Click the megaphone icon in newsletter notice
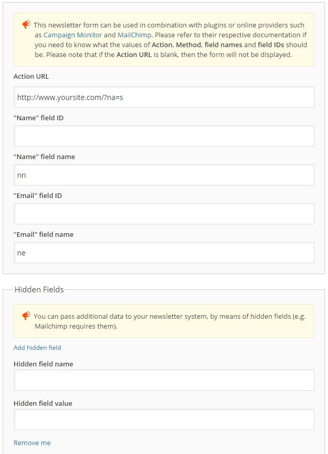Screen dimensions: 328x454 point(26,24)
